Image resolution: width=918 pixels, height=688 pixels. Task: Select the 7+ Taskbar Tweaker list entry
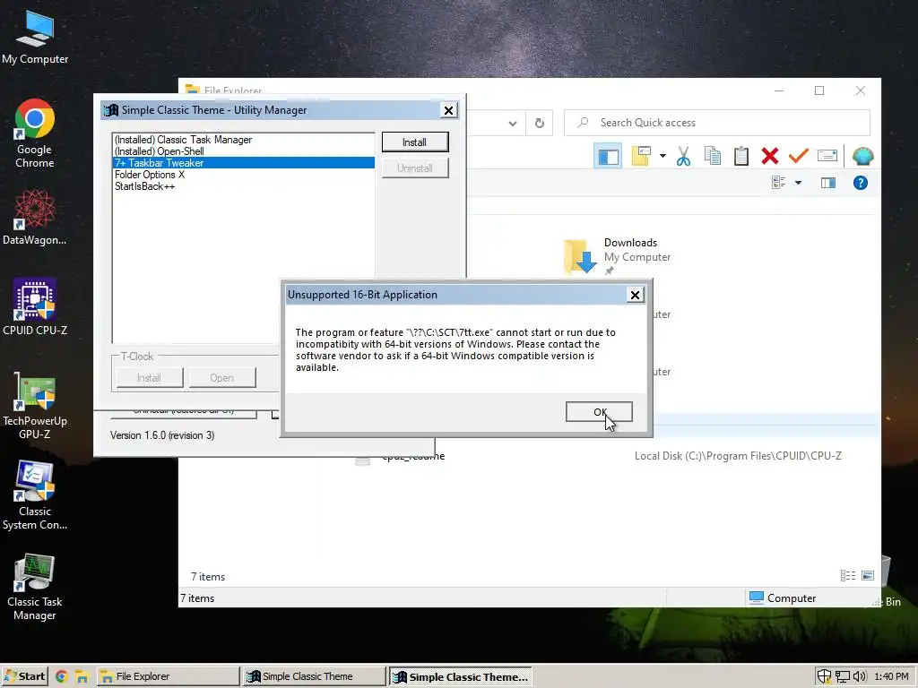[x=243, y=163]
